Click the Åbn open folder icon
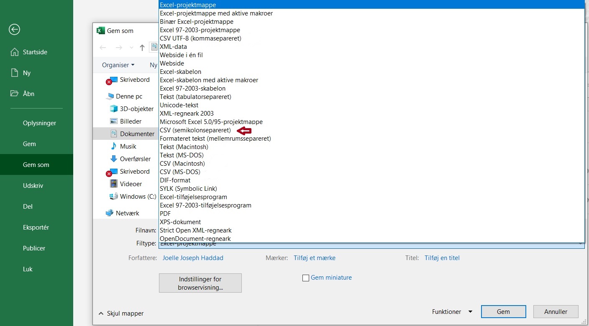 click(15, 94)
